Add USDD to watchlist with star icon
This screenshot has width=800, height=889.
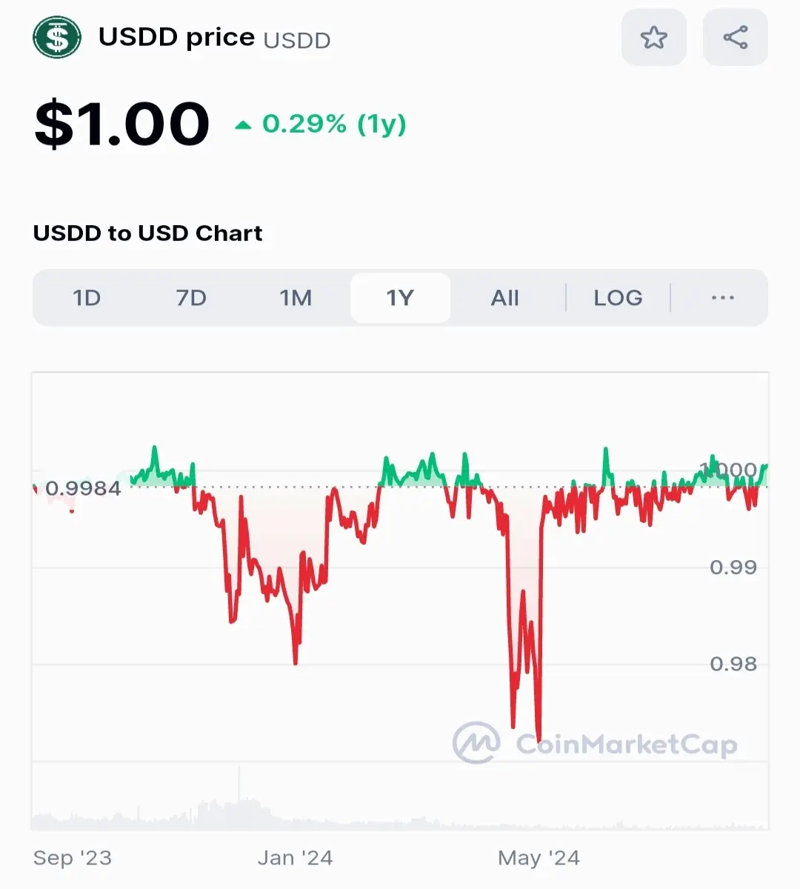coord(653,37)
